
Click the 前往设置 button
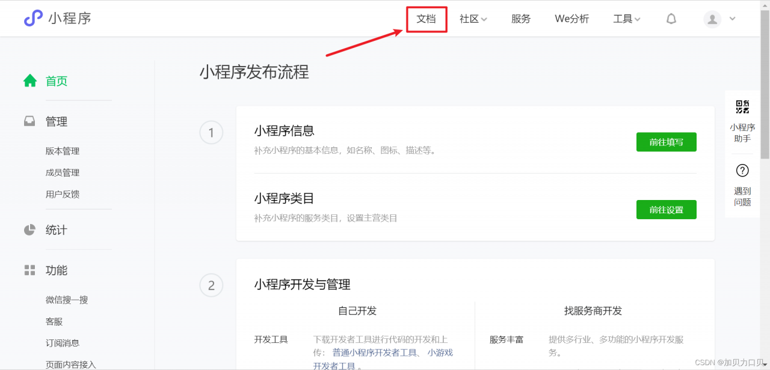coord(666,209)
